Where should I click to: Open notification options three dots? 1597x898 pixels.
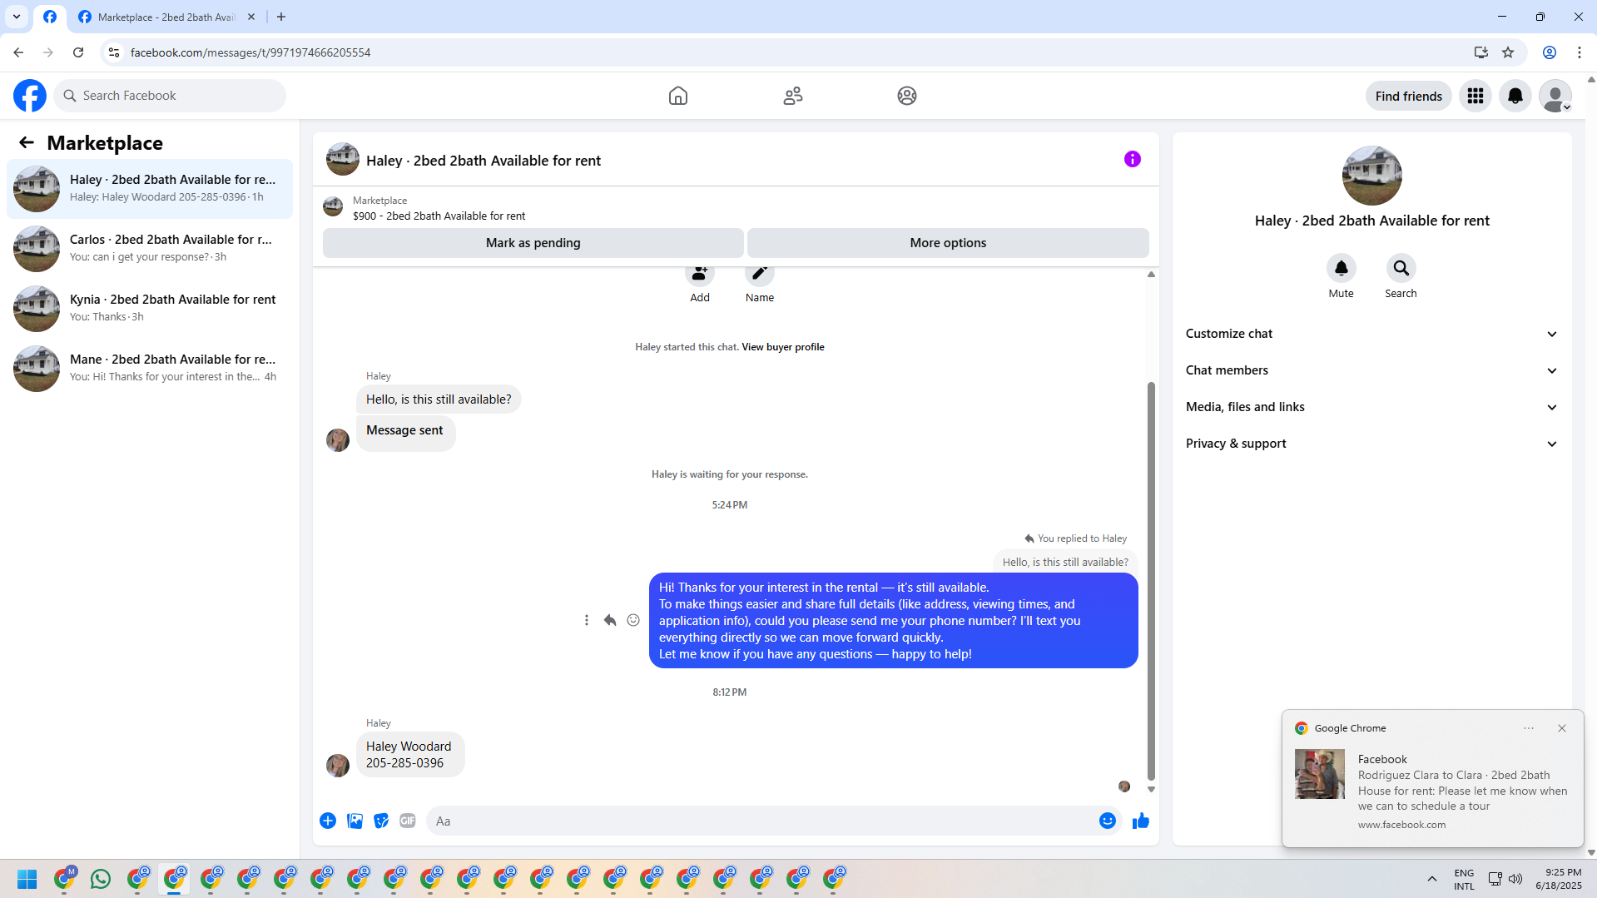click(1529, 728)
